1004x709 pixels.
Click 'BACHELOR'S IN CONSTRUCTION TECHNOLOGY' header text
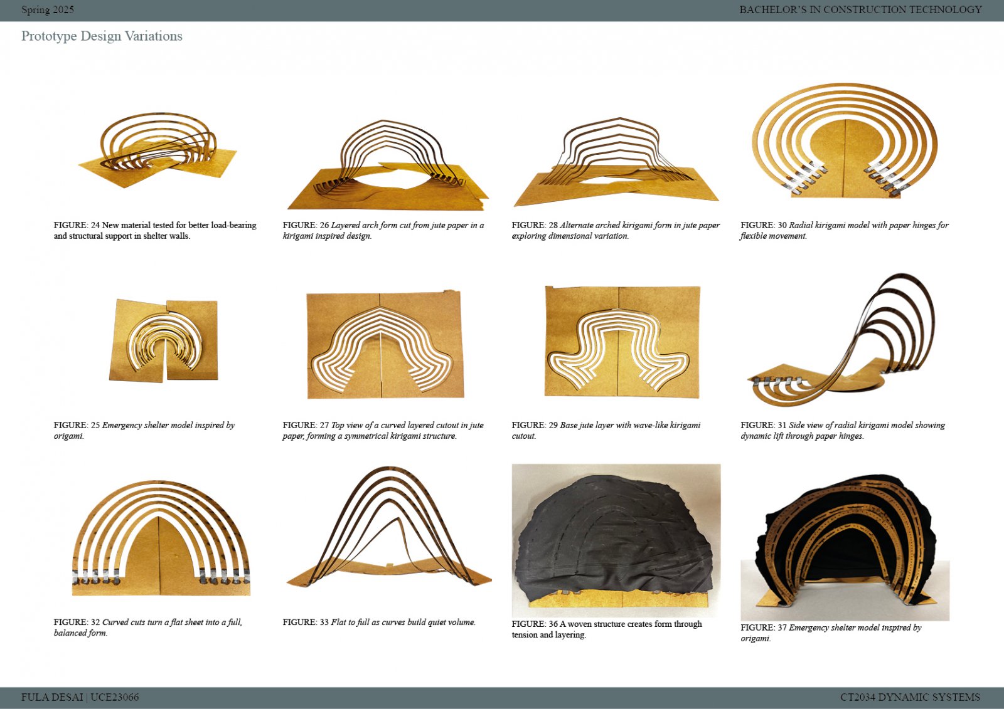click(x=860, y=10)
